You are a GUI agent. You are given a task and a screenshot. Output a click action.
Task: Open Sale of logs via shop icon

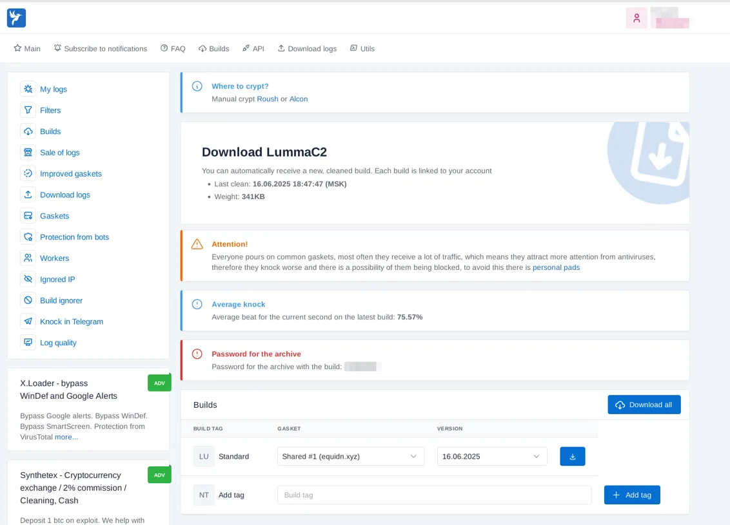[28, 153]
